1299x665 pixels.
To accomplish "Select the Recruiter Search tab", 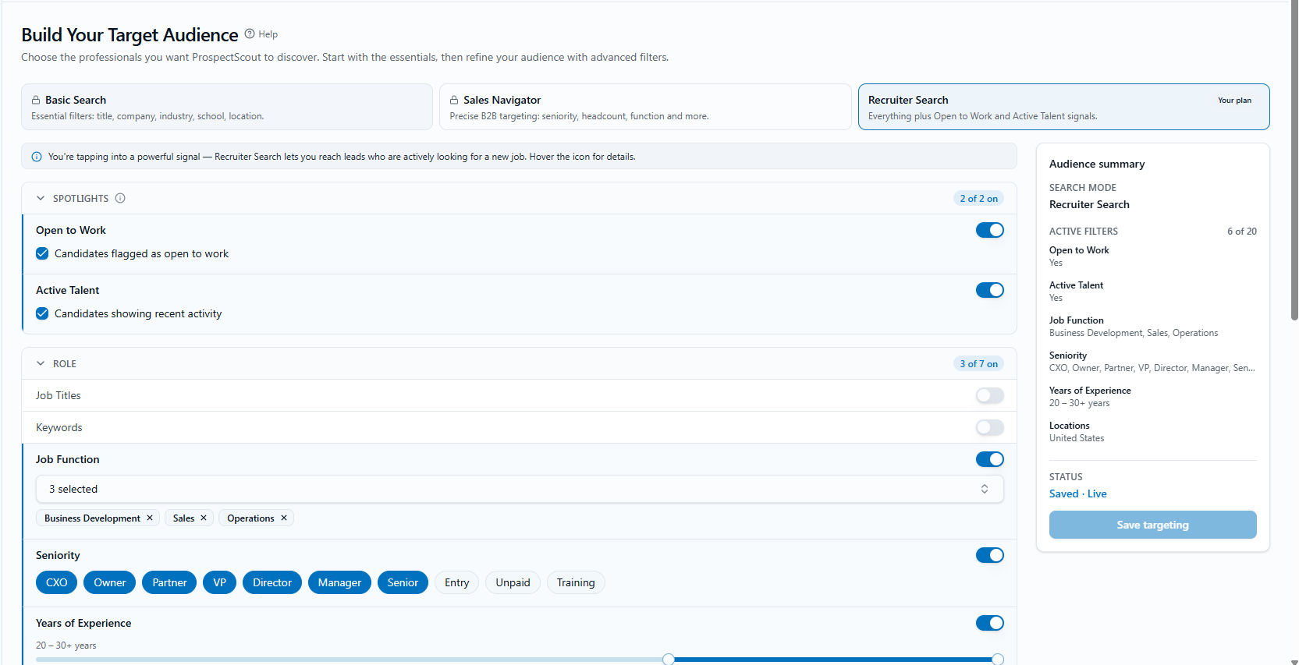I will coord(1063,107).
